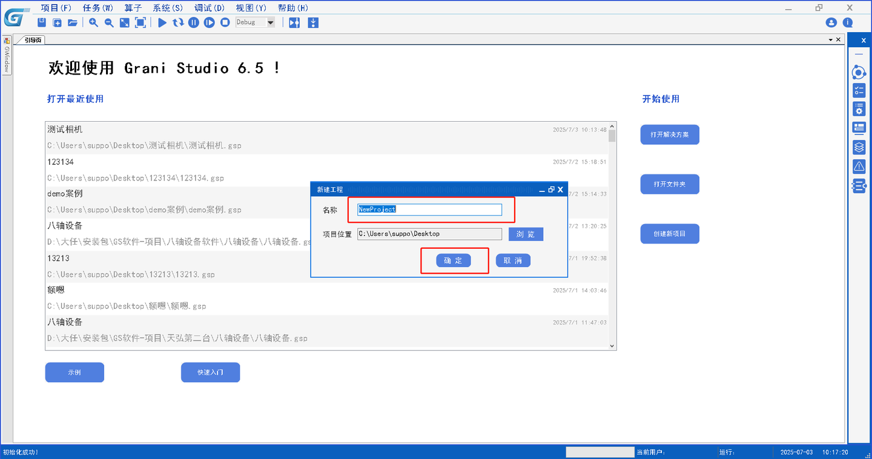This screenshot has width=872, height=459.
Task: Close the right sidebar panel
Action: coord(864,40)
